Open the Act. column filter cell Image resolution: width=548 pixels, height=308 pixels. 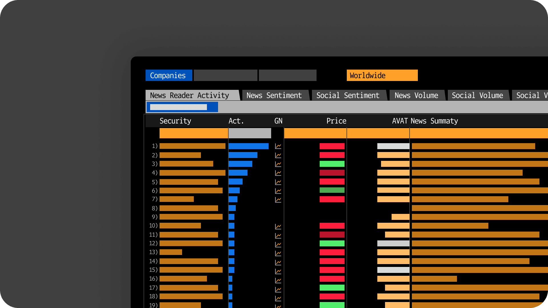click(249, 133)
